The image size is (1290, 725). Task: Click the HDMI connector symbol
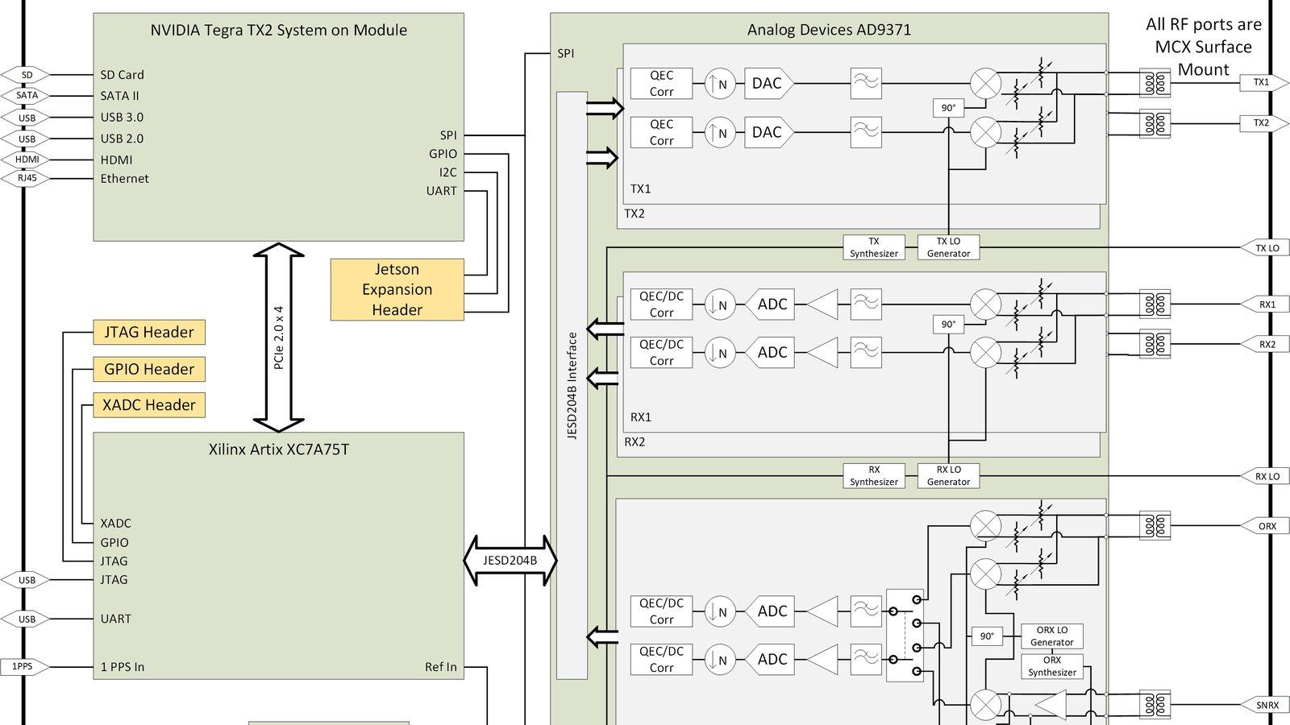point(27,159)
